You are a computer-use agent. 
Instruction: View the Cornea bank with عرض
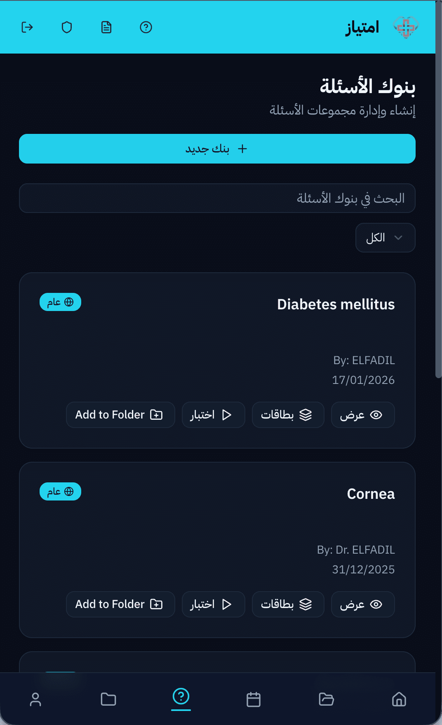362,604
